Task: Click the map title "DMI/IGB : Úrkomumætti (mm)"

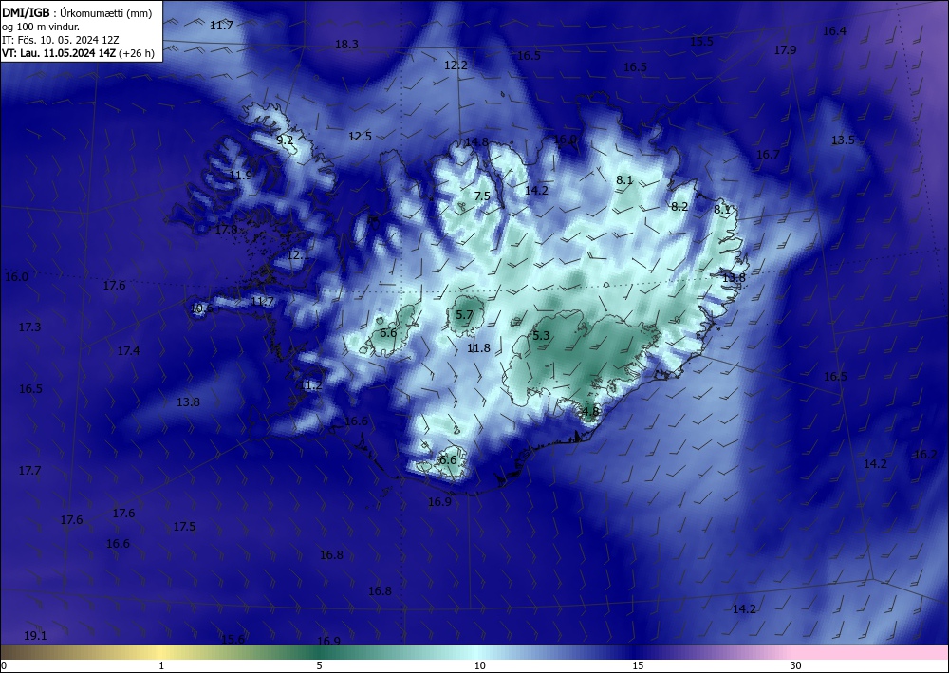Action: (x=77, y=13)
